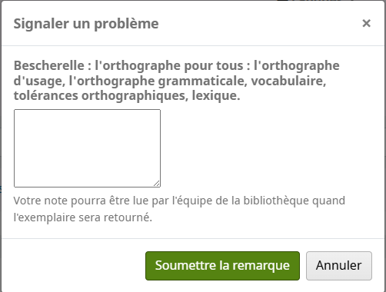
Task: Submit the note with Soumettre la remarque
Action: pyautogui.click(x=222, y=266)
